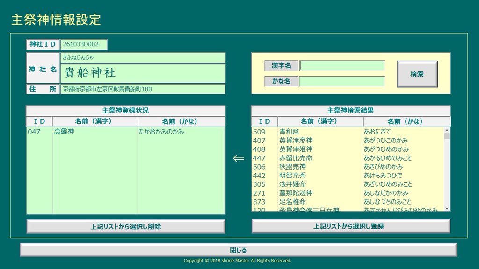The height and width of the screenshot is (269, 479).
Task: Select search result 青和幣
Action: [289, 132]
